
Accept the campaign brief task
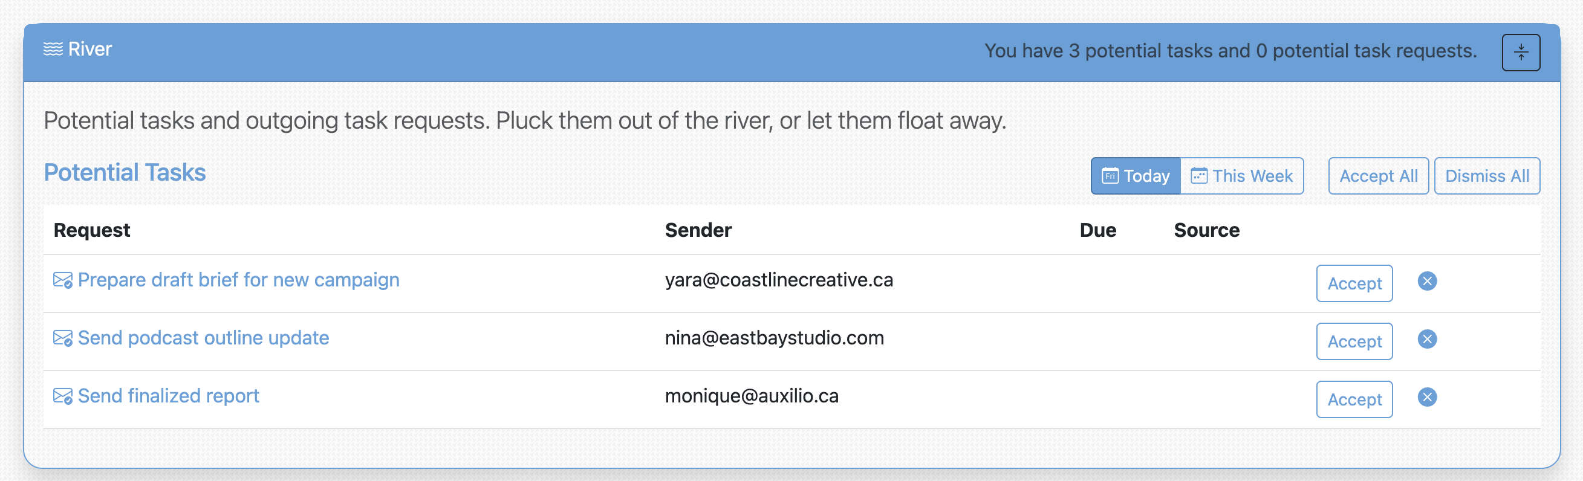[1354, 284]
